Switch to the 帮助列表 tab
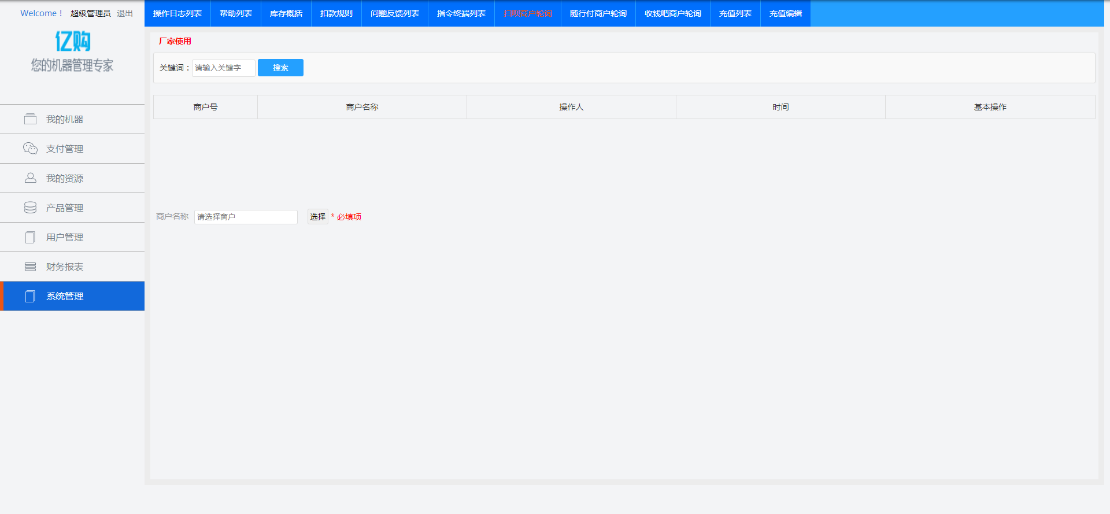 pos(236,13)
